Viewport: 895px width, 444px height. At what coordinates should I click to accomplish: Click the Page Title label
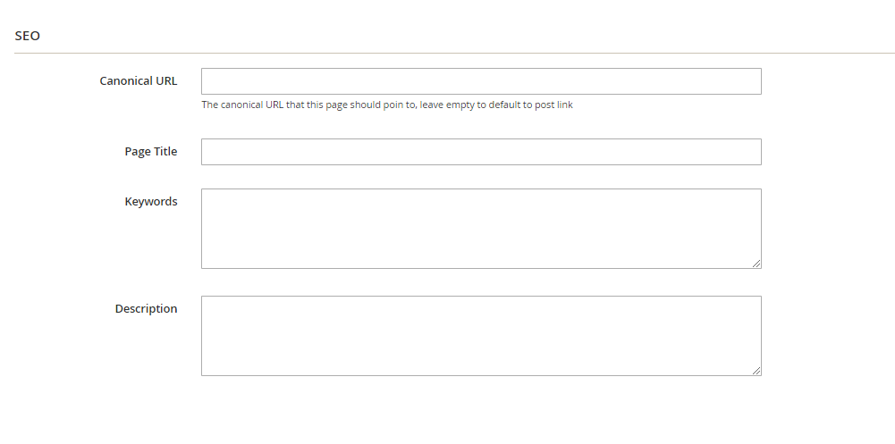pos(151,152)
